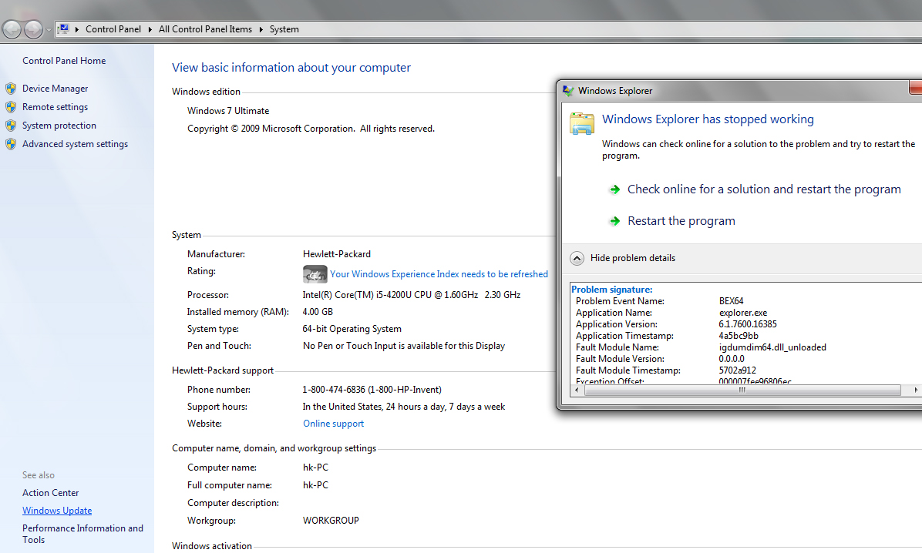Select System in the breadcrumb
Image resolution: width=922 pixels, height=553 pixels.
[284, 29]
